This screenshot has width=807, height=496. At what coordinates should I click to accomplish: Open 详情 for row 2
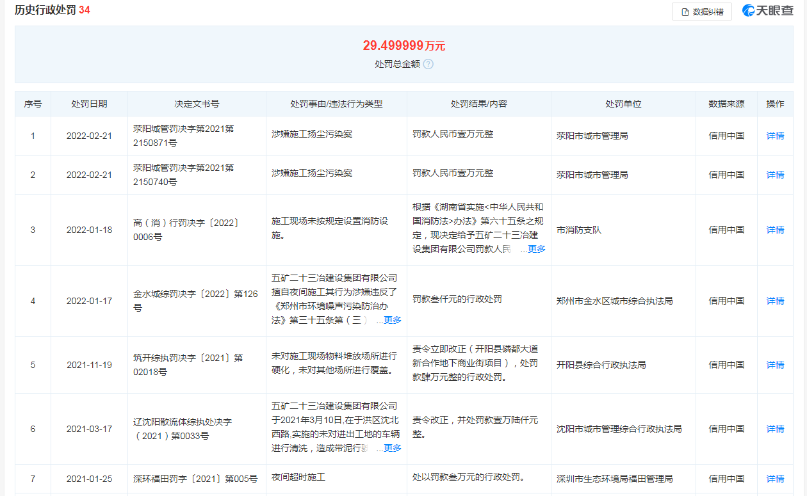(775, 175)
